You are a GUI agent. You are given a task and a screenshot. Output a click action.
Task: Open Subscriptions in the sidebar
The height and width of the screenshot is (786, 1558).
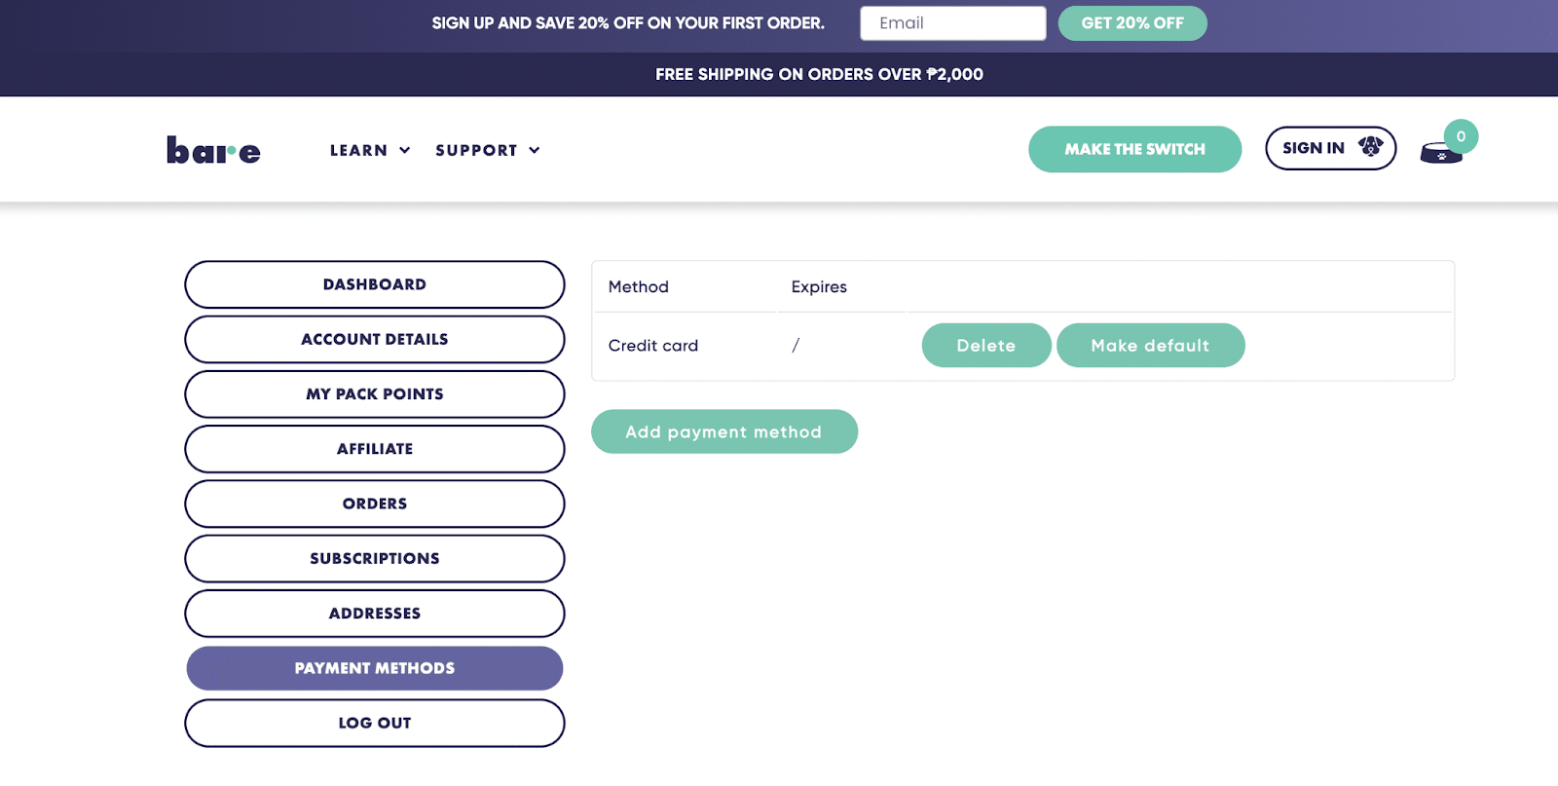pyautogui.click(x=374, y=558)
